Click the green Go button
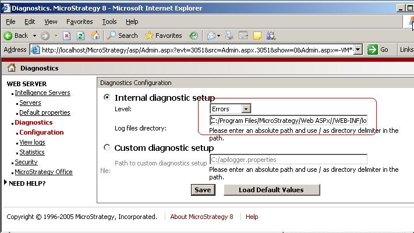This screenshot has height=233, width=414. click(x=378, y=50)
